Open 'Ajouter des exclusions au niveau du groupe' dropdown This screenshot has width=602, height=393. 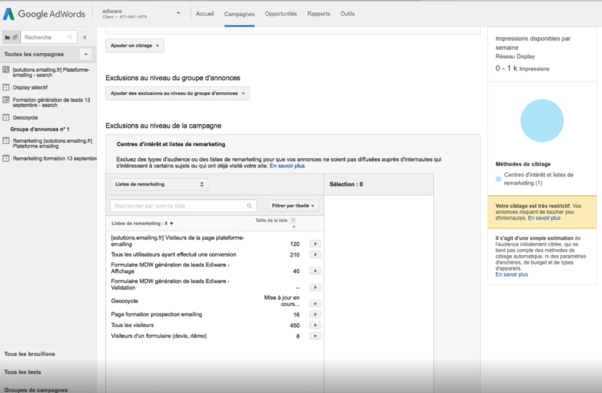(177, 94)
